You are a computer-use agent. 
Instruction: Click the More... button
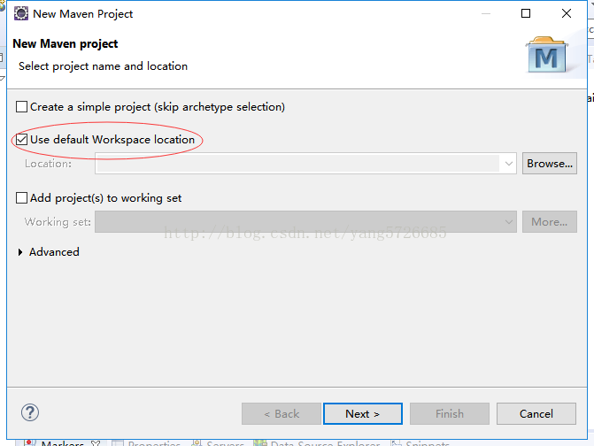point(550,222)
